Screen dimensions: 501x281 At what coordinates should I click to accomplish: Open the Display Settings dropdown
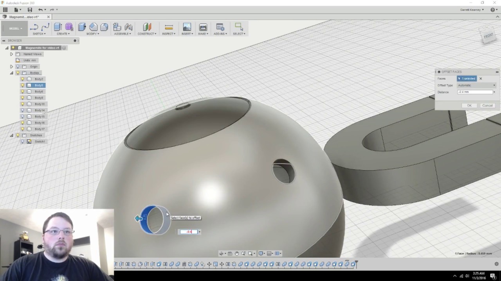(261, 254)
